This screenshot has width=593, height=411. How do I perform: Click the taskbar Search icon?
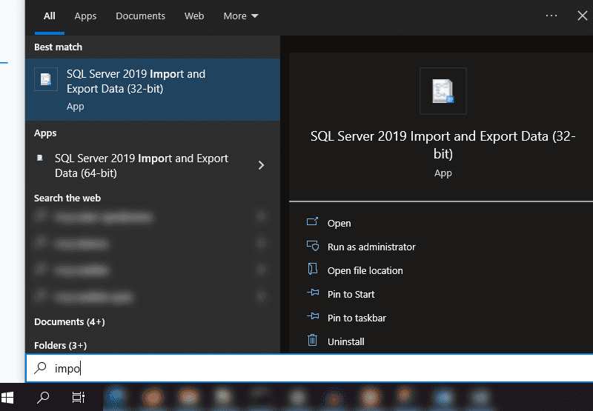[x=43, y=398]
